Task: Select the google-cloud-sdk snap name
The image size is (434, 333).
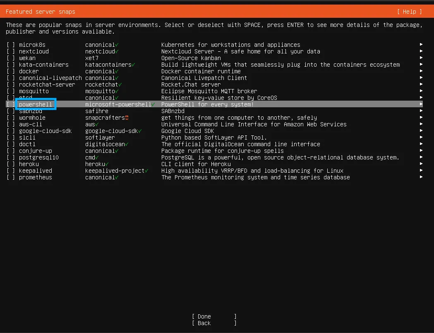Action: (46, 131)
